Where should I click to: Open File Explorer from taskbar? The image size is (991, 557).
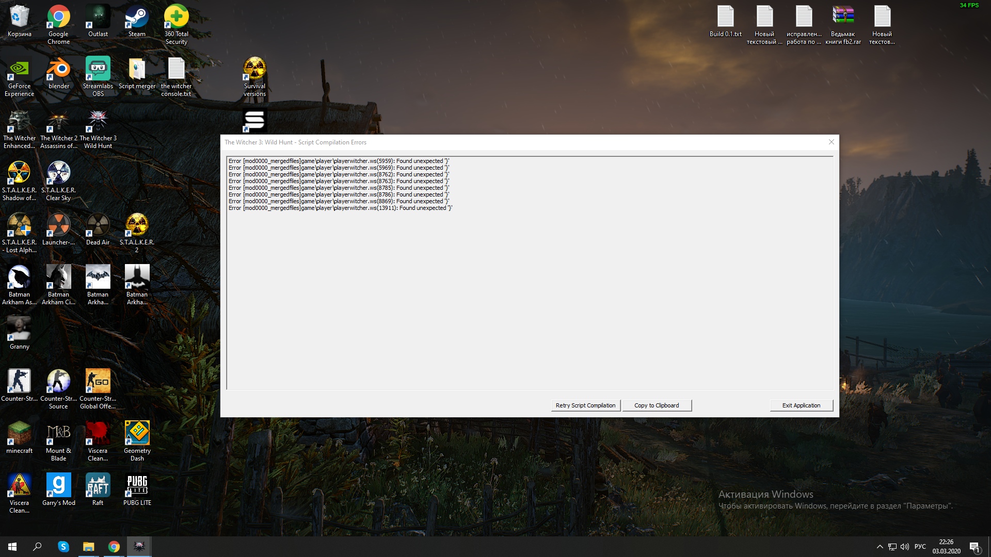click(x=88, y=547)
